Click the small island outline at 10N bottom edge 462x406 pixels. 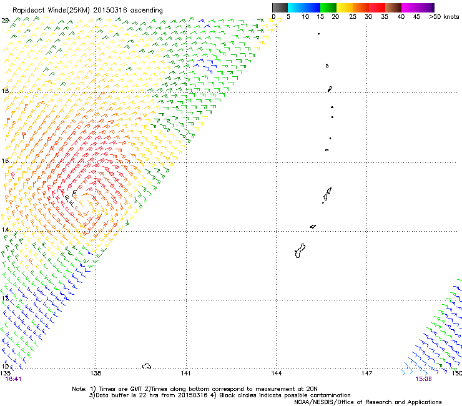[x=147, y=366]
